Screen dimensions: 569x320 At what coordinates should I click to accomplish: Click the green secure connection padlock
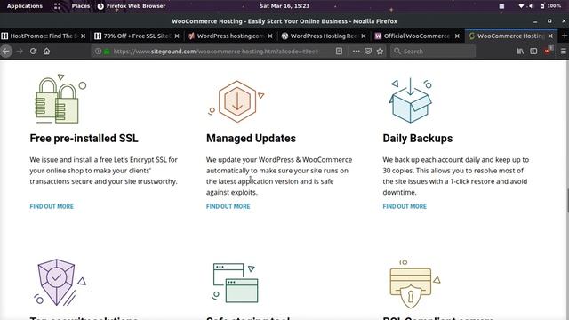click(x=107, y=52)
